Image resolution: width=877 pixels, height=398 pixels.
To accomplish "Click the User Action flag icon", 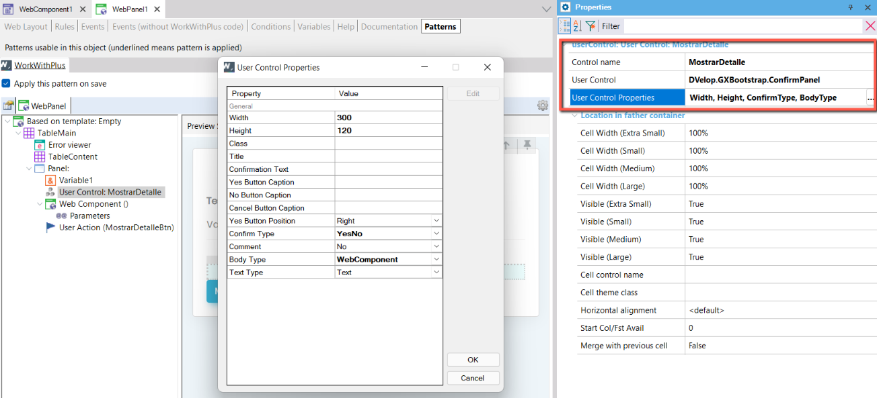I will pyautogui.click(x=50, y=228).
